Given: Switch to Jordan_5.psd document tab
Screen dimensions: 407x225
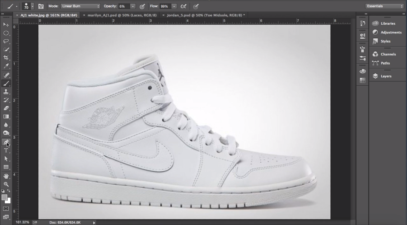Looking at the screenshot, I should pyautogui.click(x=206, y=15).
